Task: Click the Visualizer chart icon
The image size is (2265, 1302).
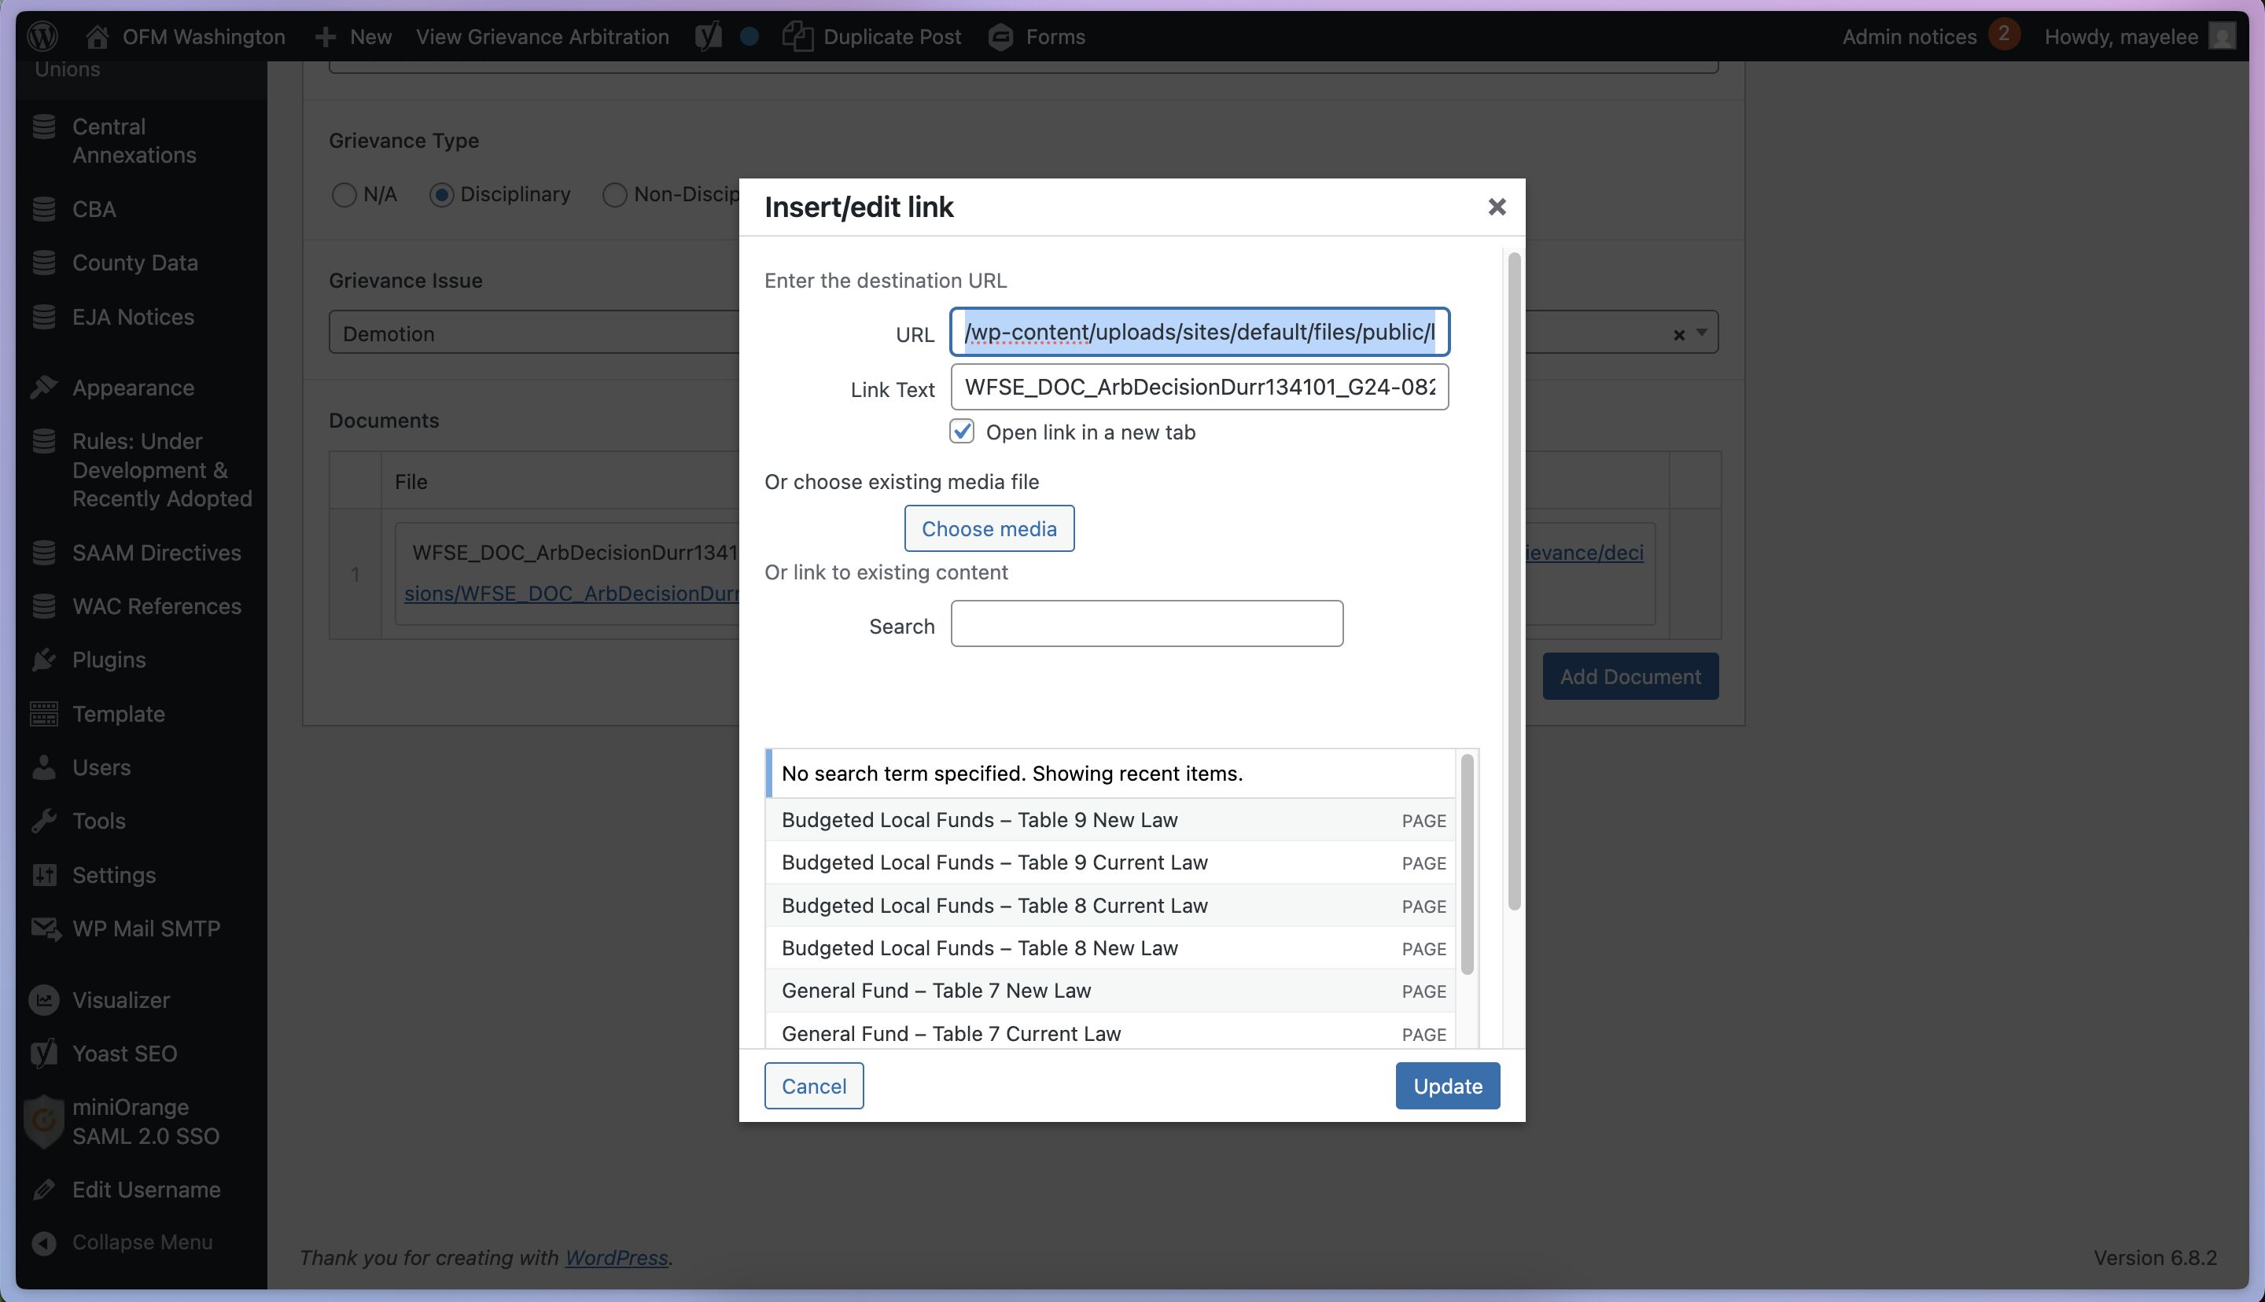Action: (x=44, y=1000)
